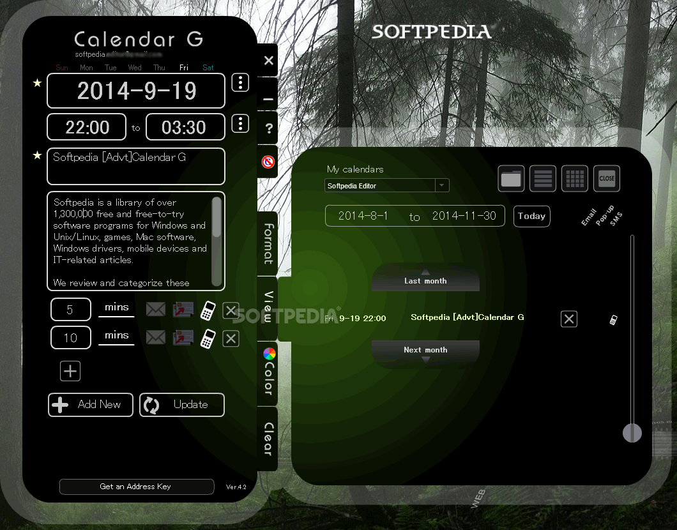
Task: Click SMS phone icon on event row
Action: point(613,320)
